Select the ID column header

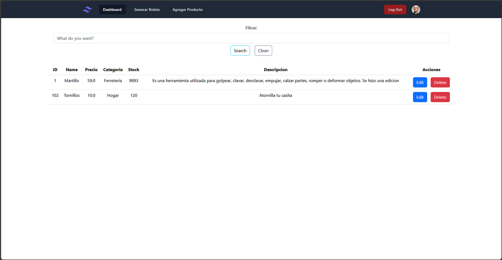pyautogui.click(x=55, y=70)
